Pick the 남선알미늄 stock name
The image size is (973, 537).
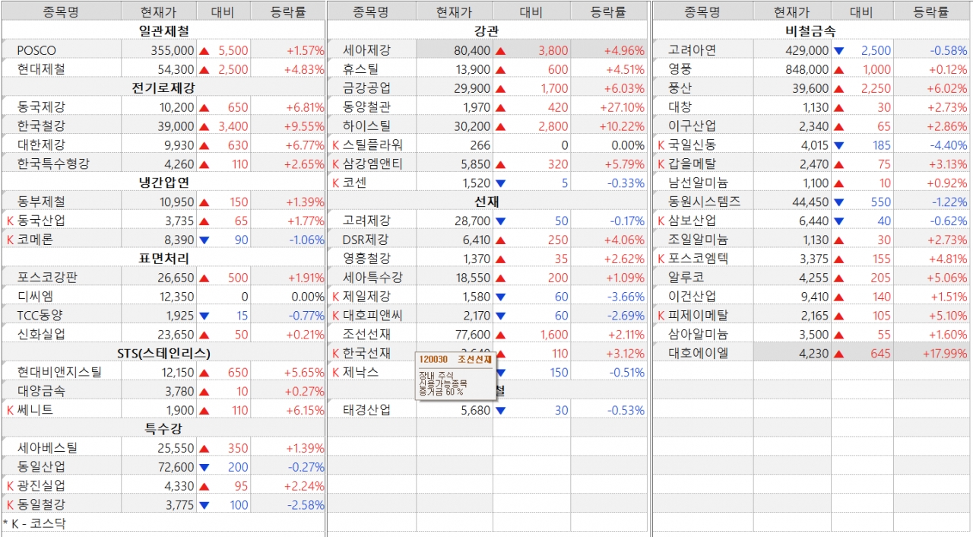(x=699, y=183)
